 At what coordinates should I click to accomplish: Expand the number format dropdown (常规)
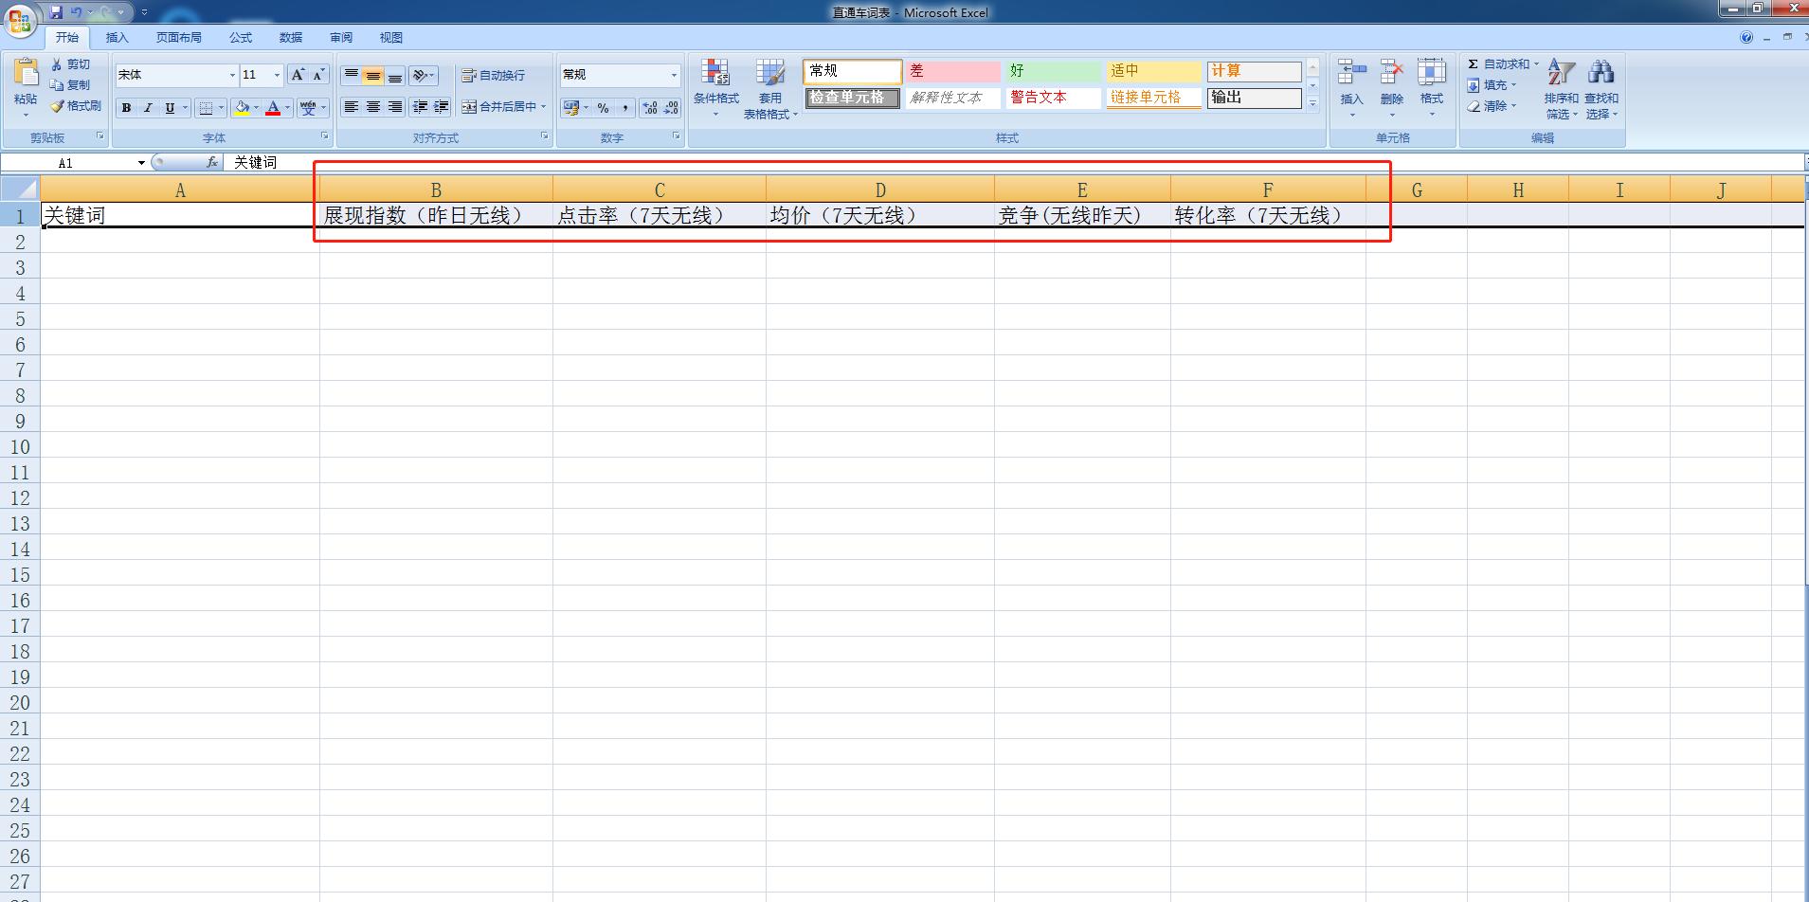click(674, 75)
